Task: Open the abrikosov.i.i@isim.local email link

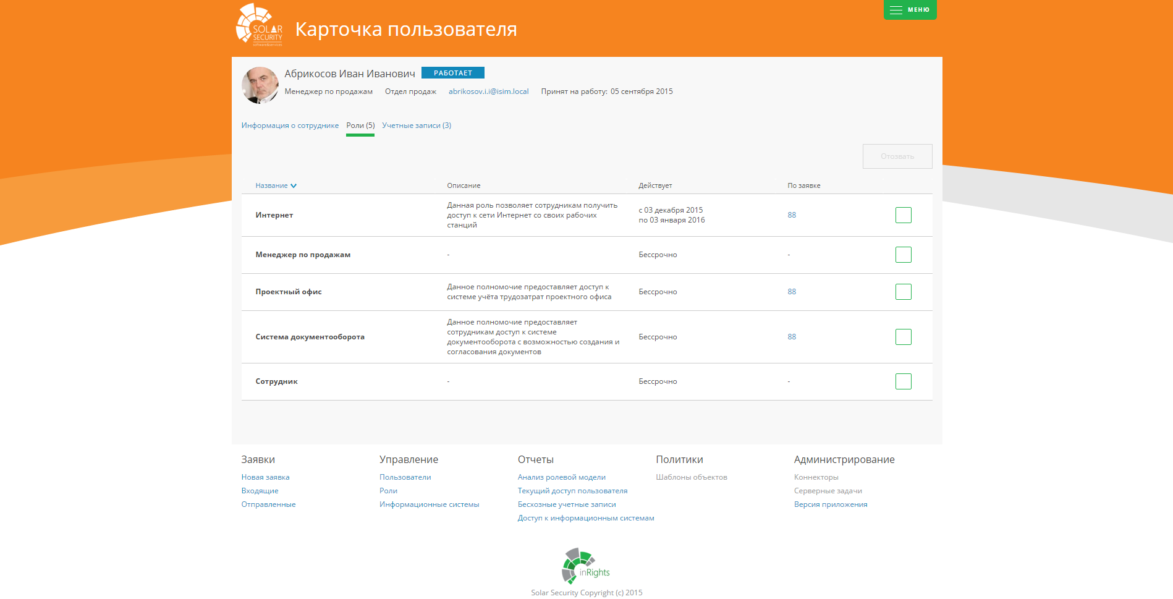Action: (x=488, y=91)
